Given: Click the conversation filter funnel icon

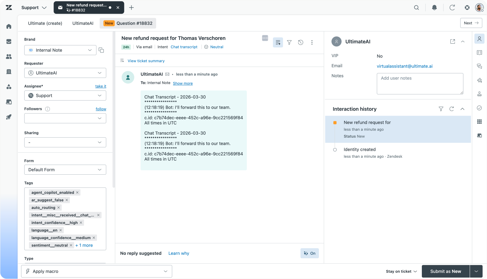Looking at the screenshot, I should (289, 42).
